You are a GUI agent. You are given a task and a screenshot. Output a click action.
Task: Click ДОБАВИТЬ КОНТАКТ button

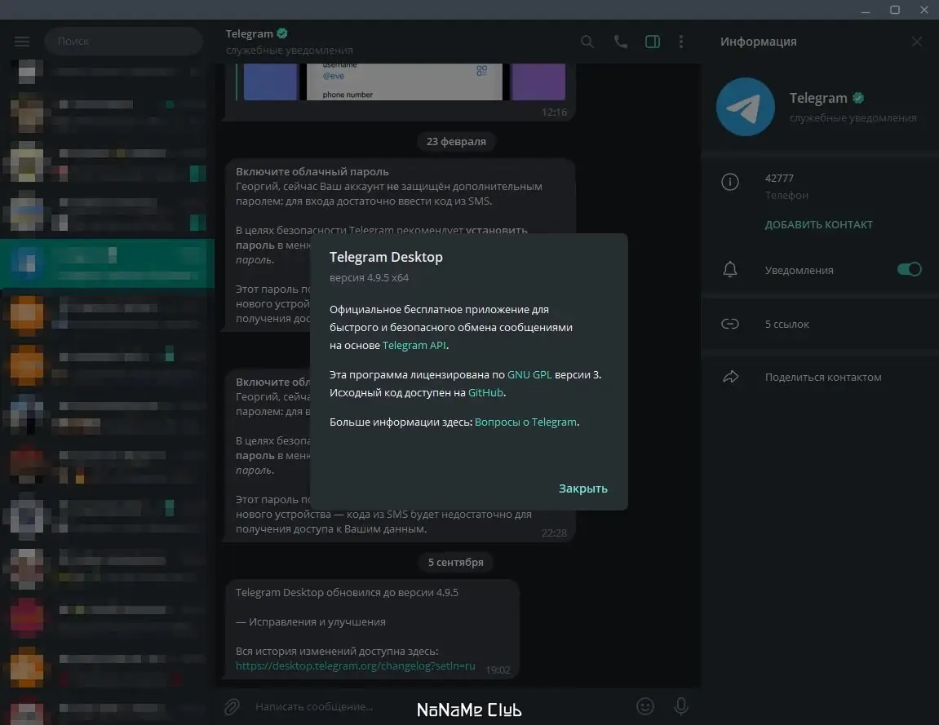pos(818,224)
